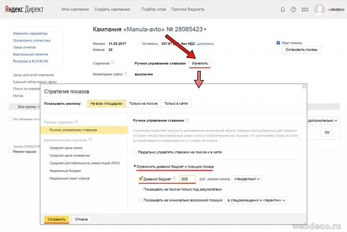Click help icon next to Стратегия

(113, 63)
